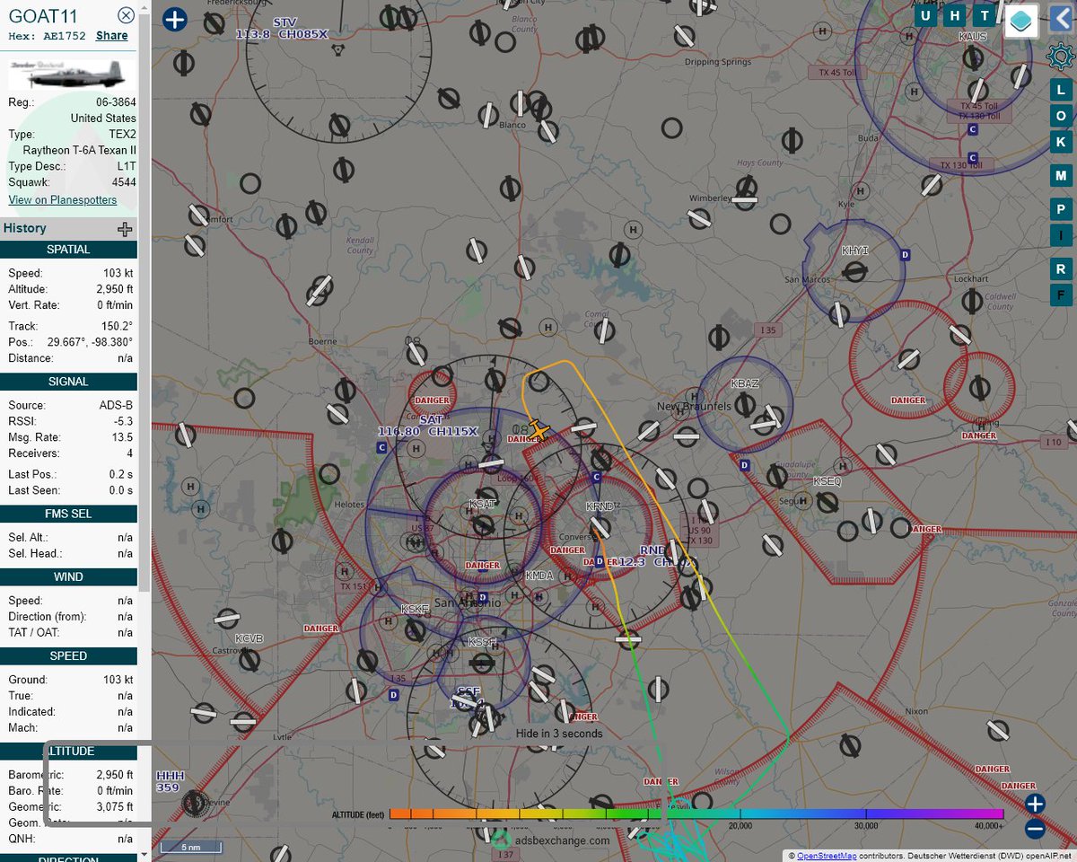Select the 'K' button on the right toolbar
This screenshot has height=862, width=1077.
click(1061, 143)
